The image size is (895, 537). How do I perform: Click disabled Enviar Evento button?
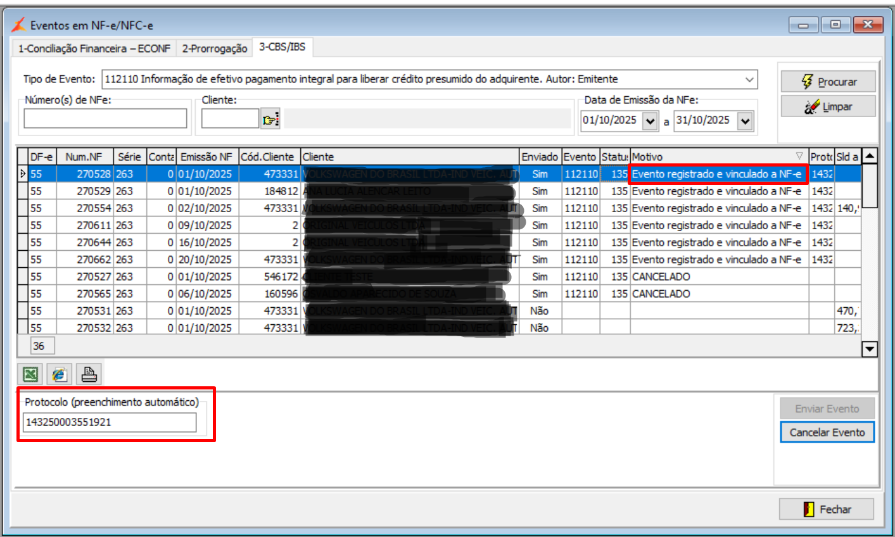point(827,408)
